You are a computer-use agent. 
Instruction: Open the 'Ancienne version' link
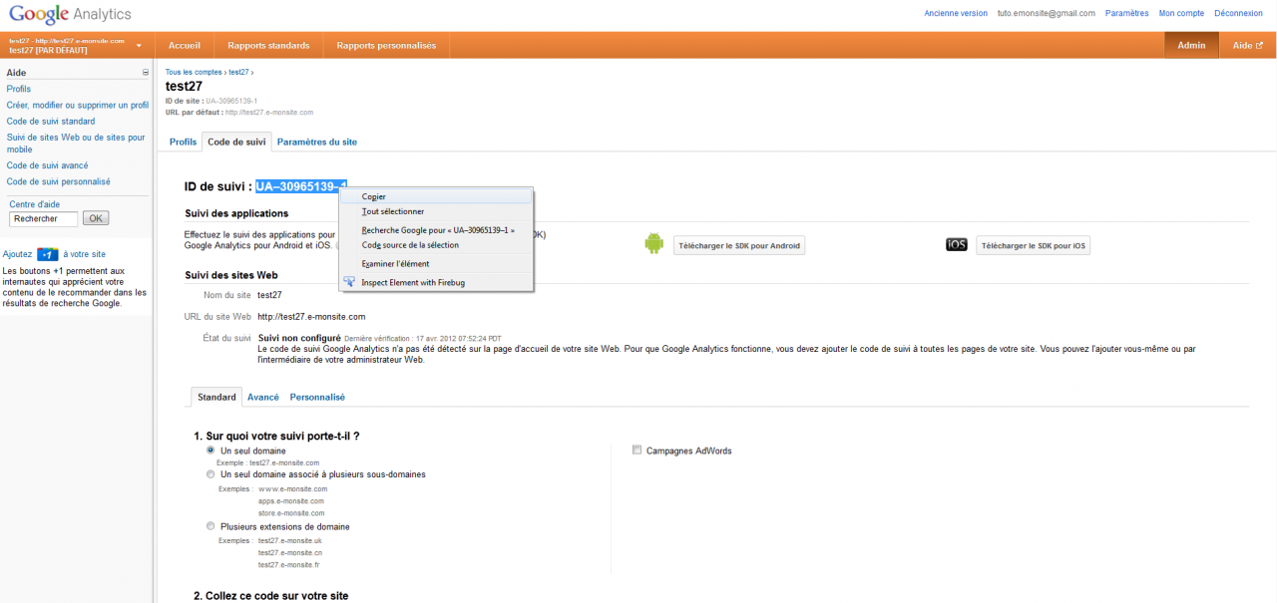click(x=956, y=13)
